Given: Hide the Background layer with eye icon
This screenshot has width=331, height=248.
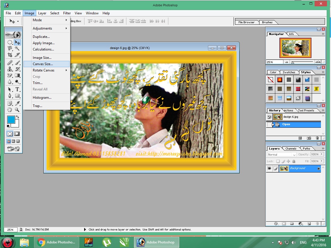Looking at the screenshot, I should point(269,168).
